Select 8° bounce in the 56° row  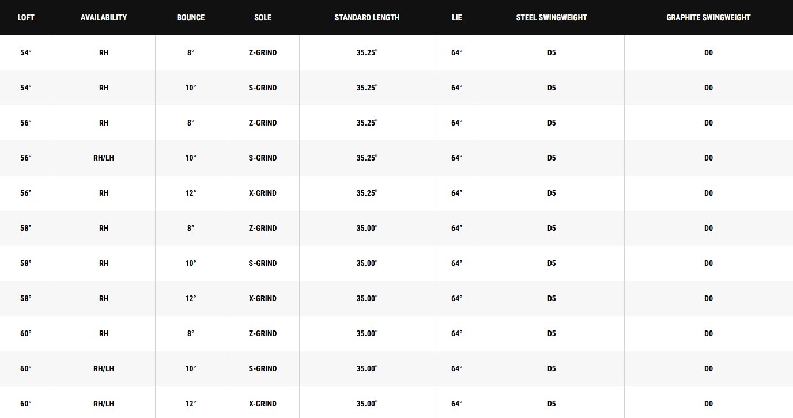[x=191, y=123]
